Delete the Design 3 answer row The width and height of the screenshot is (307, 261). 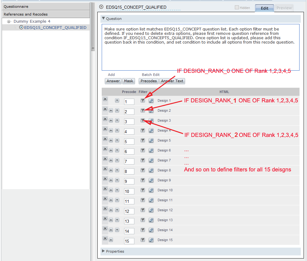[x=105, y=119]
